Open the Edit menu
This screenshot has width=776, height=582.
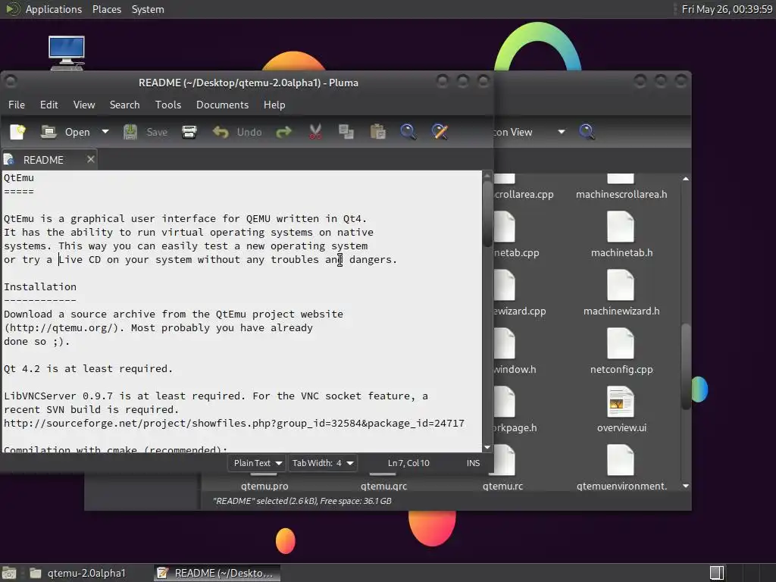[49, 105]
